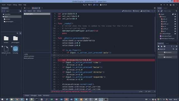This screenshot has height=101, width=179.
Task: Click the Resource category button
Action: (x=168, y=52)
